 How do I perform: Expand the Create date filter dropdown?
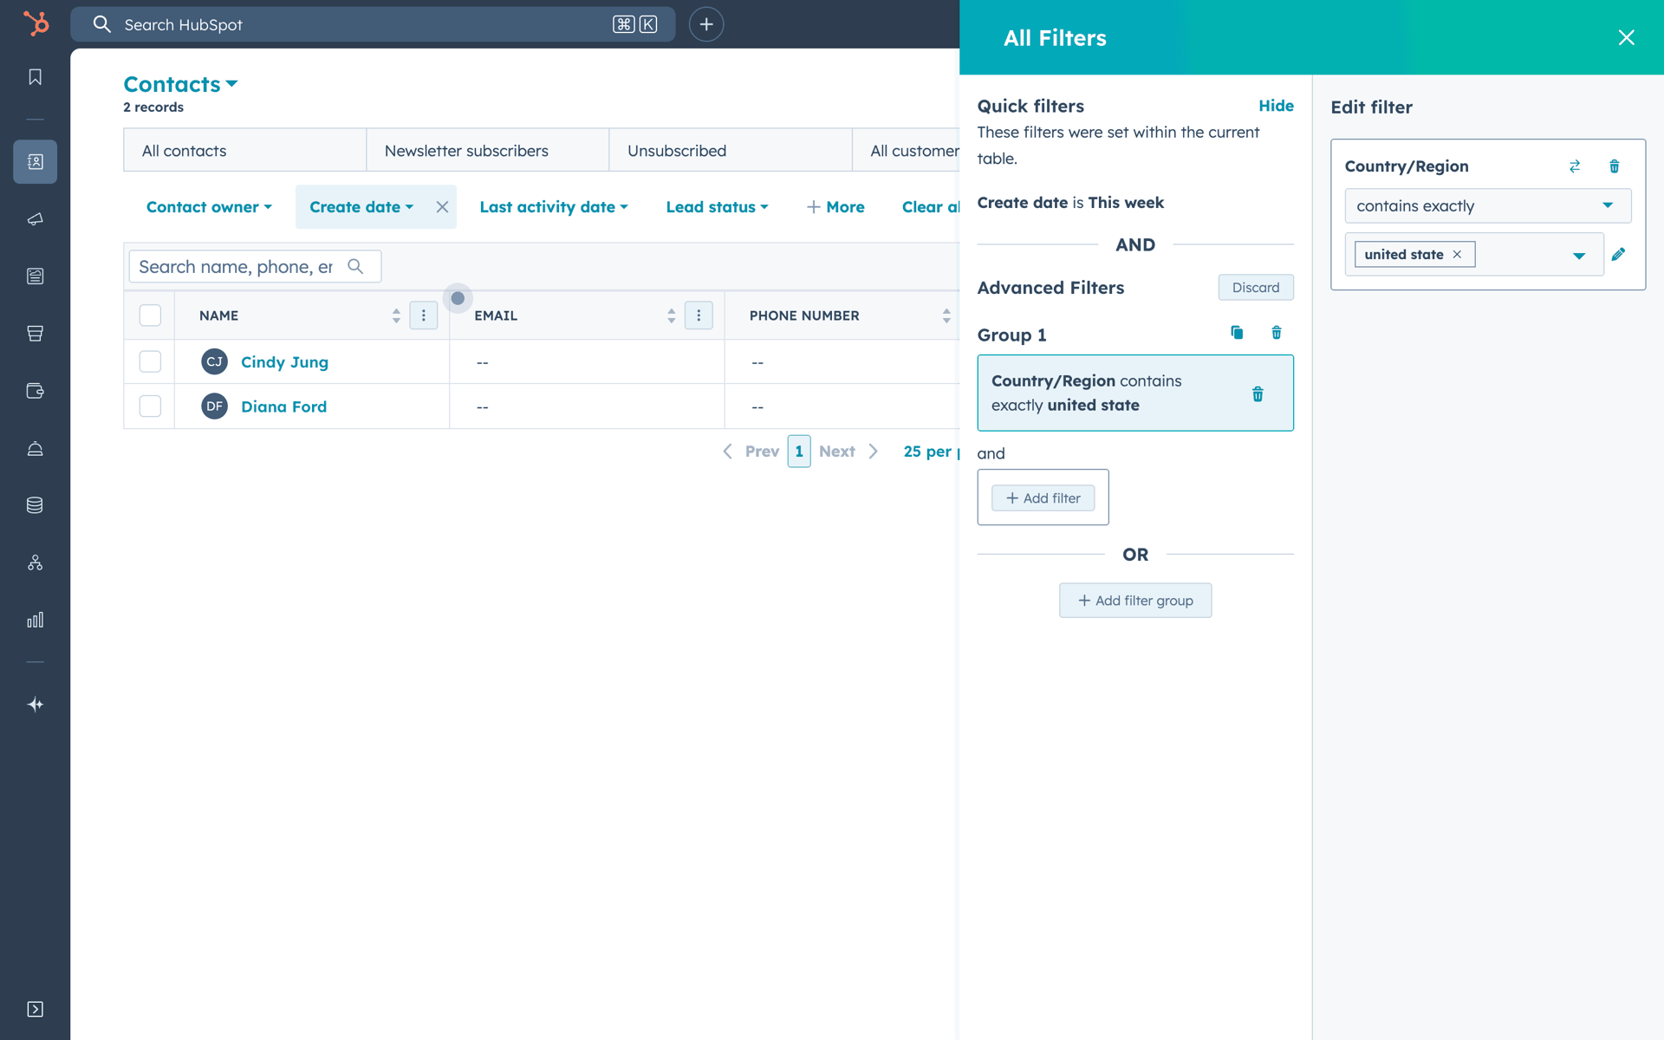[x=361, y=207]
